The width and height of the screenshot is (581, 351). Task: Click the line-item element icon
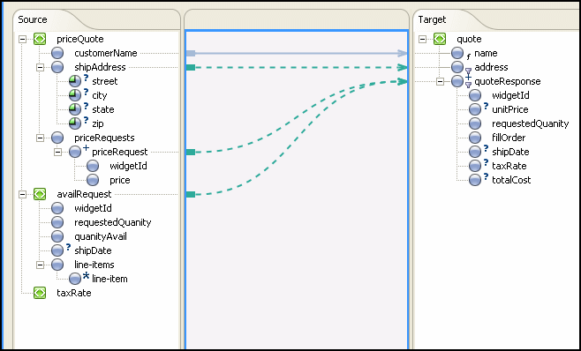tap(75, 279)
